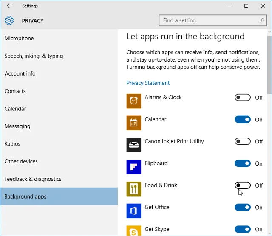Screen dimensions: 272x236
Task: Switch off the Get Skype toggle
Action: [243, 229]
